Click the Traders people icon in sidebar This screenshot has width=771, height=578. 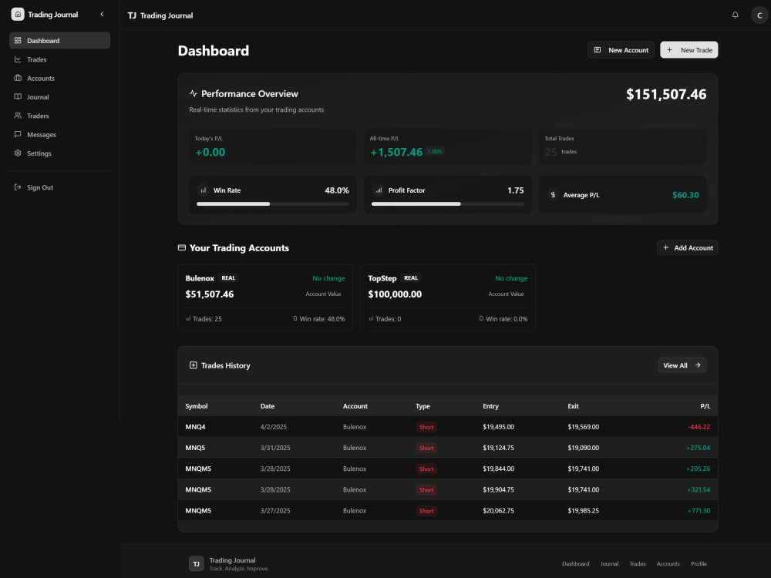(18, 116)
